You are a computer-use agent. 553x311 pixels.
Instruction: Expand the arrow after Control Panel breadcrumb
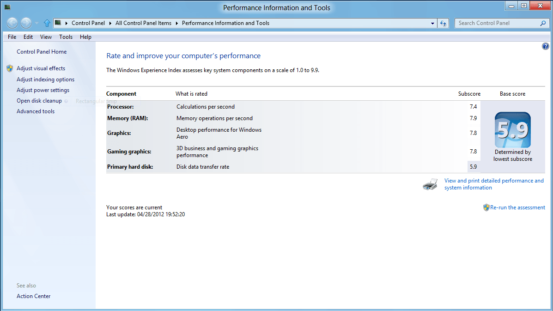point(110,23)
